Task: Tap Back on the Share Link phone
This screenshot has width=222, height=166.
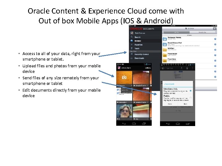Action: pyautogui.click(x=168, y=124)
